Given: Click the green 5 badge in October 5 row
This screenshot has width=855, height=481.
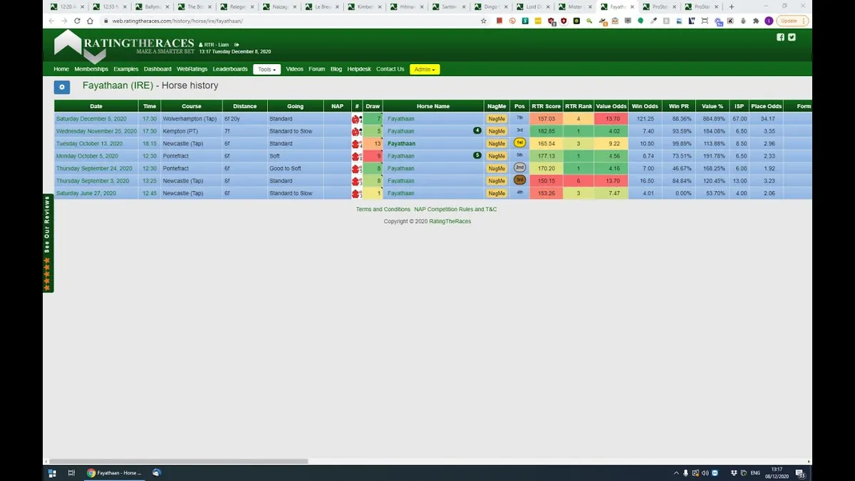Looking at the screenshot, I should click(x=477, y=155).
